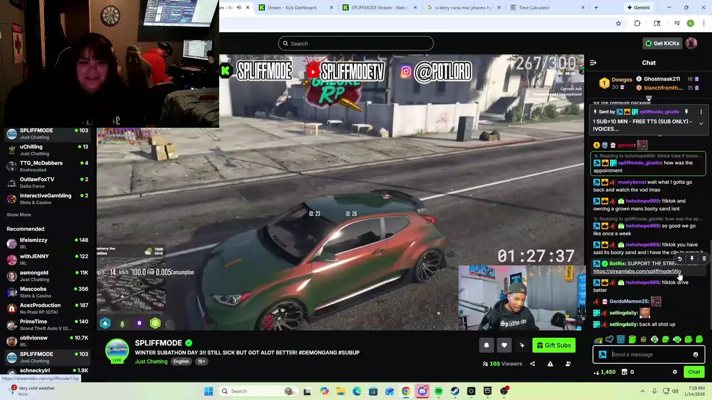Close the Time Calculator tab
Screen dimensions: 712x400
coord(582,8)
